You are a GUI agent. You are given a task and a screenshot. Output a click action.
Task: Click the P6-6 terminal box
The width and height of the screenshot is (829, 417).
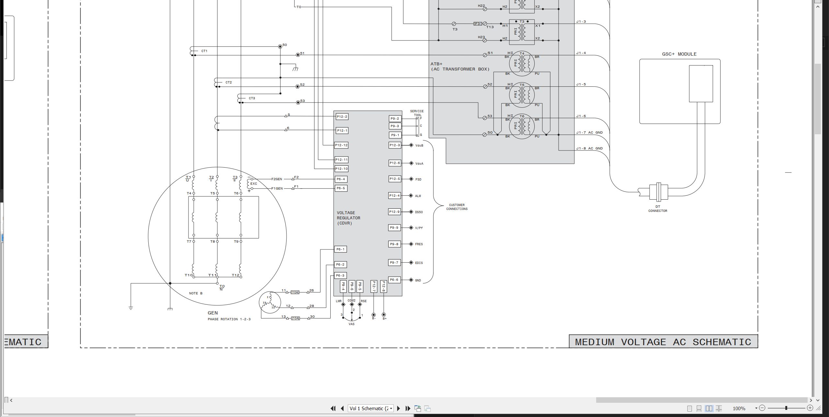coord(394,280)
